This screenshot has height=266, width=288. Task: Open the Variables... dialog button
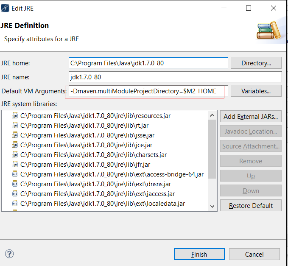tap(256, 91)
